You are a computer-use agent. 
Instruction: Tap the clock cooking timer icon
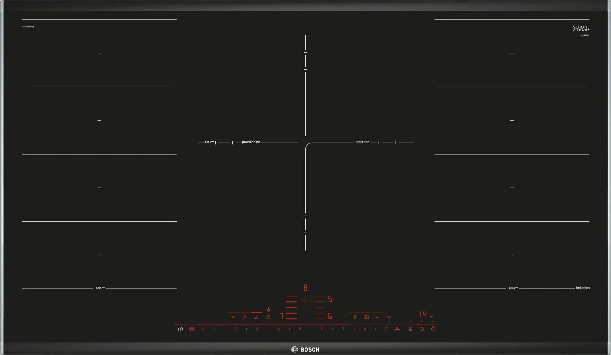(422, 329)
